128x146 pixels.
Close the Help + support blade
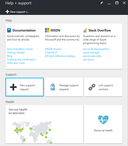pos(124,3)
